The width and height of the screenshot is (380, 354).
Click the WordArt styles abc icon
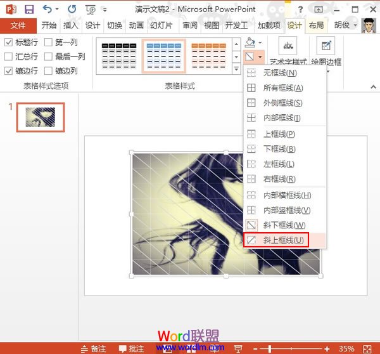288,46
